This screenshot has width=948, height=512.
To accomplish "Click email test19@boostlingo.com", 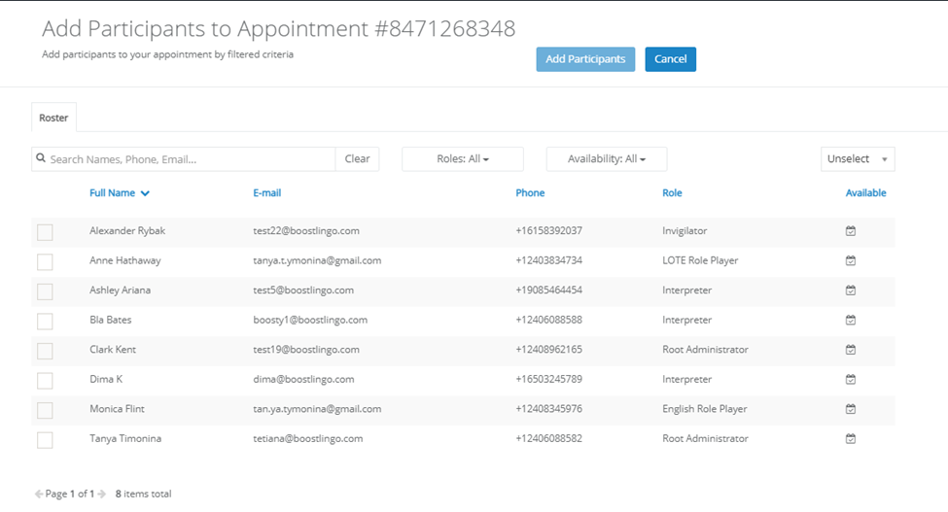I will [x=306, y=349].
